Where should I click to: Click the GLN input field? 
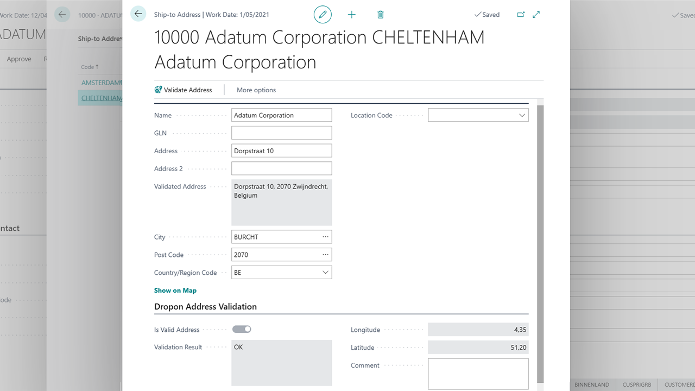tap(281, 133)
